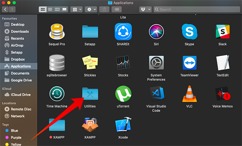Open the Setapp folder in the file grid
This screenshot has width=242, height=146.
90,32
